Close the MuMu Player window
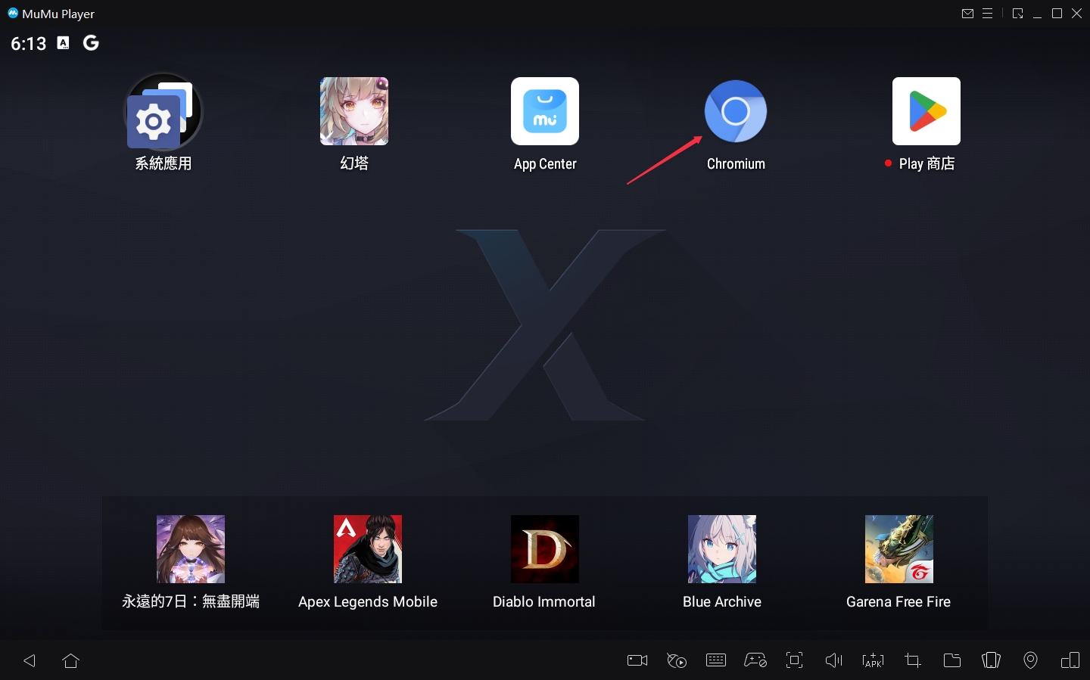The width and height of the screenshot is (1090, 680). (1077, 14)
